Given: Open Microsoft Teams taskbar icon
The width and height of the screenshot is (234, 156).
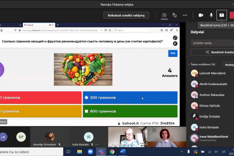Looking at the screenshot, I should click(x=101, y=152).
